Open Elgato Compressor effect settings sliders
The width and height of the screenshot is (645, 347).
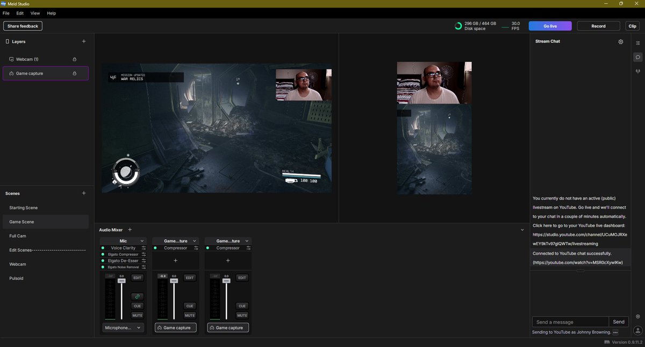point(144,254)
